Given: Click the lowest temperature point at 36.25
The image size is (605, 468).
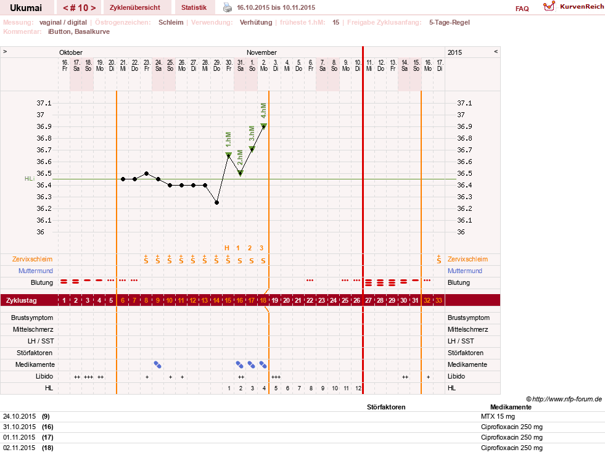Looking at the screenshot, I should coord(217,203).
